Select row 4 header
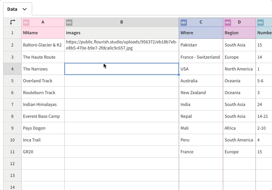The image size is (272, 190). coord(12,69)
